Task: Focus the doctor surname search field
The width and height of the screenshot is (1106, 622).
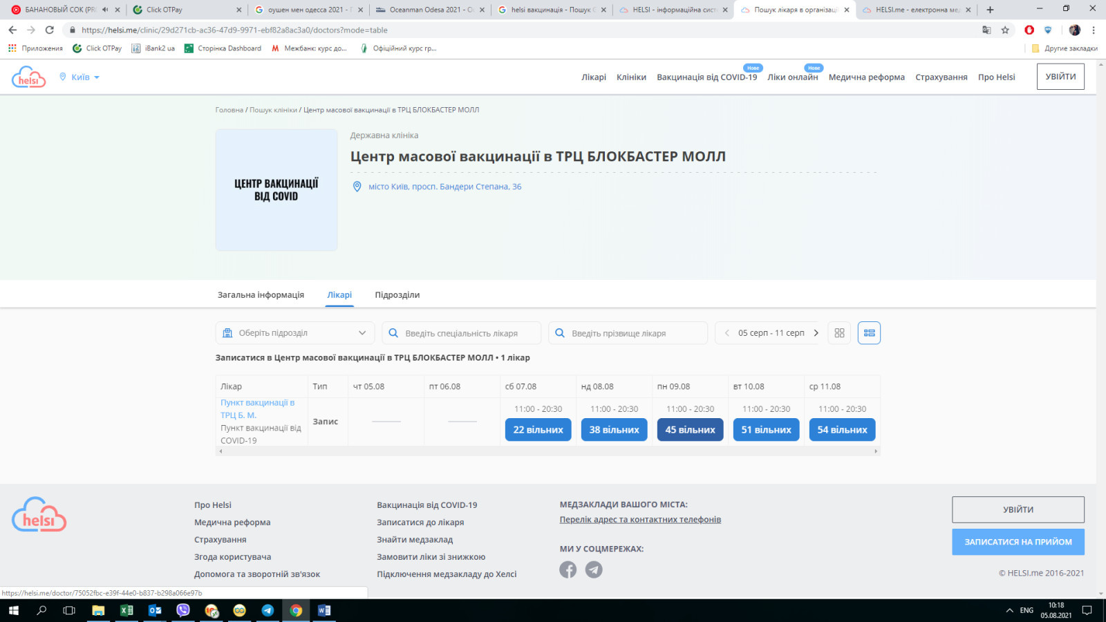Action: coord(628,333)
